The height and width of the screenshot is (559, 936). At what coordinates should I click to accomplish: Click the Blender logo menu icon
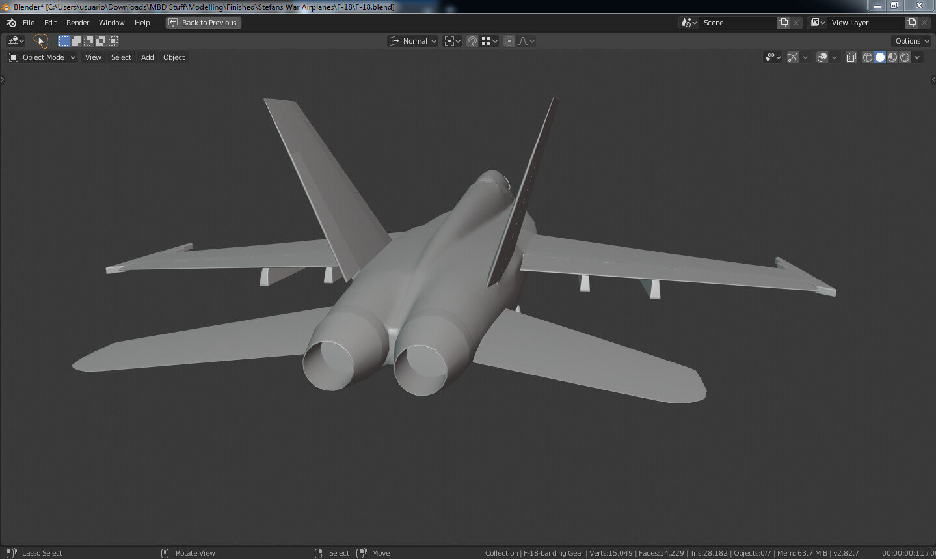[x=11, y=23]
